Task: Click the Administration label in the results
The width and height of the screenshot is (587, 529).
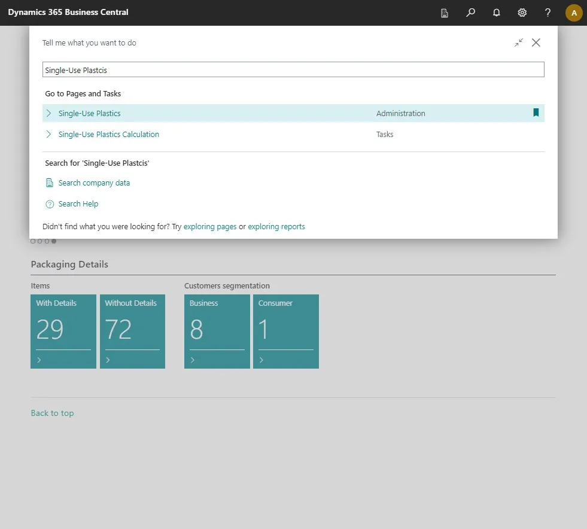Action: click(x=400, y=114)
